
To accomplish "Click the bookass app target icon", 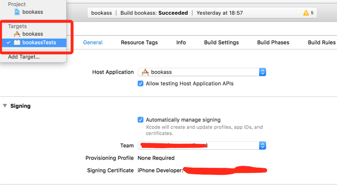I will pyautogui.click(x=17, y=33).
